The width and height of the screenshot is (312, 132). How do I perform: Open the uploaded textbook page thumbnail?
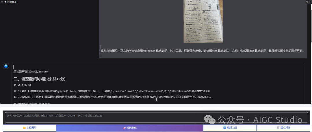point(203,21)
